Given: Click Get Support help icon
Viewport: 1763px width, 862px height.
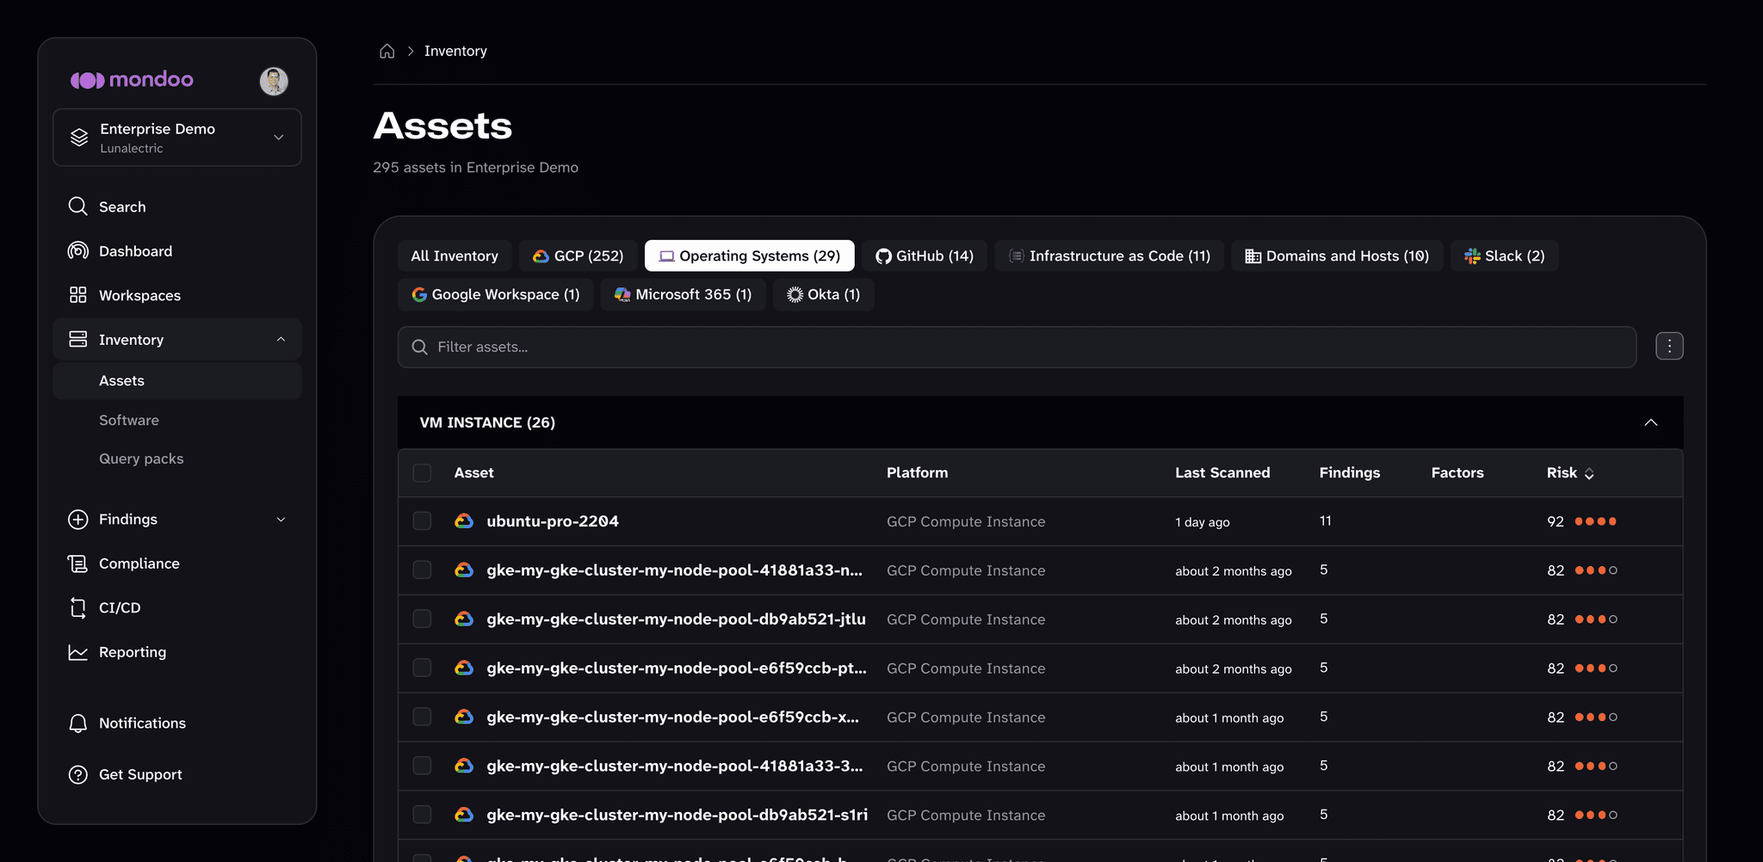Looking at the screenshot, I should [x=78, y=774].
